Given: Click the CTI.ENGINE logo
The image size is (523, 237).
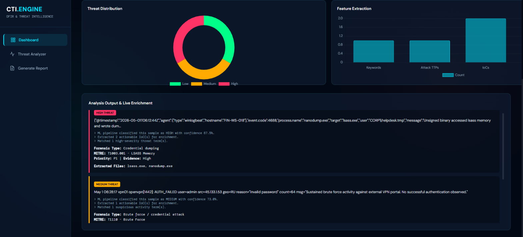Looking at the screenshot, I should point(24,9).
